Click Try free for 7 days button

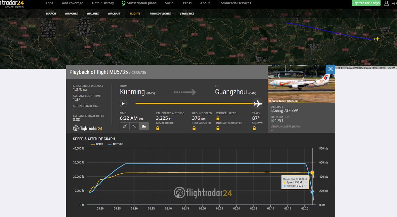click(x=366, y=3)
